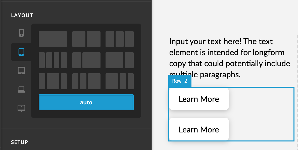The width and height of the screenshot is (298, 150).
Task: Choose the wide-left narrow-right column layout
Action: (120, 60)
